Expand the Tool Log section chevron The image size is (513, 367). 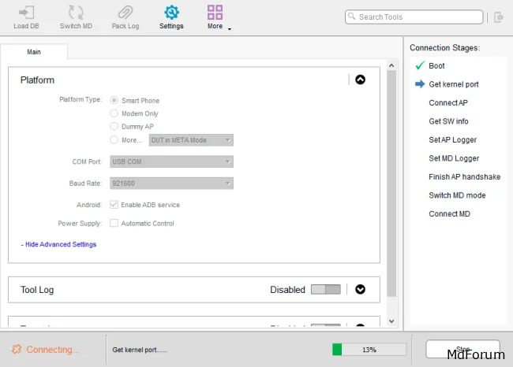click(360, 289)
